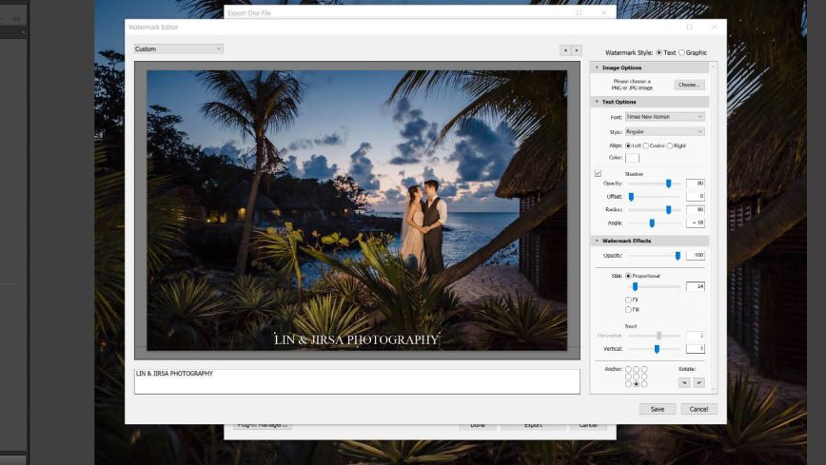Set anchor to bottom left

[x=628, y=384]
